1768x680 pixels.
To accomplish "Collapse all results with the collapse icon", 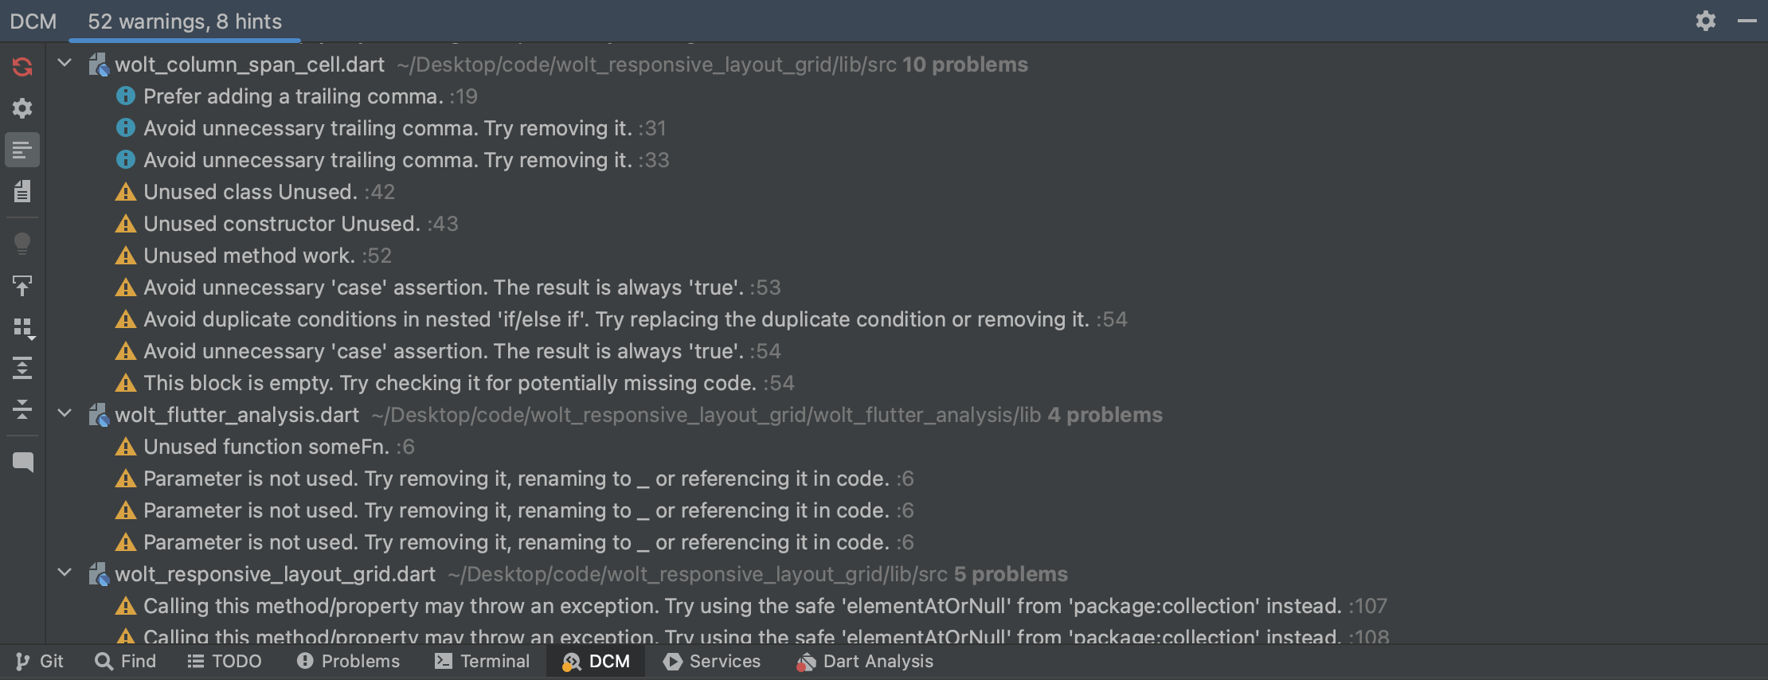I will coord(22,409).
